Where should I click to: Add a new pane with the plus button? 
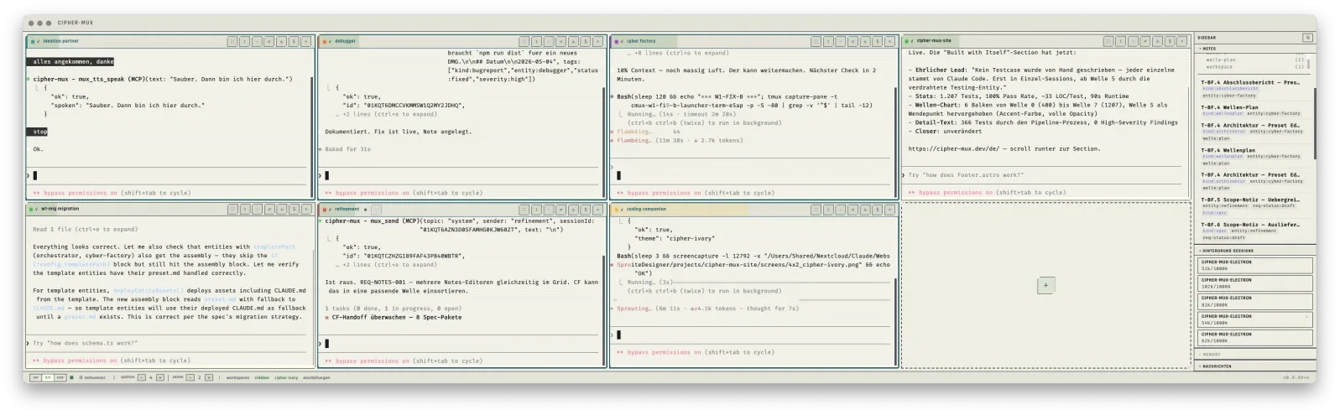1045,285
